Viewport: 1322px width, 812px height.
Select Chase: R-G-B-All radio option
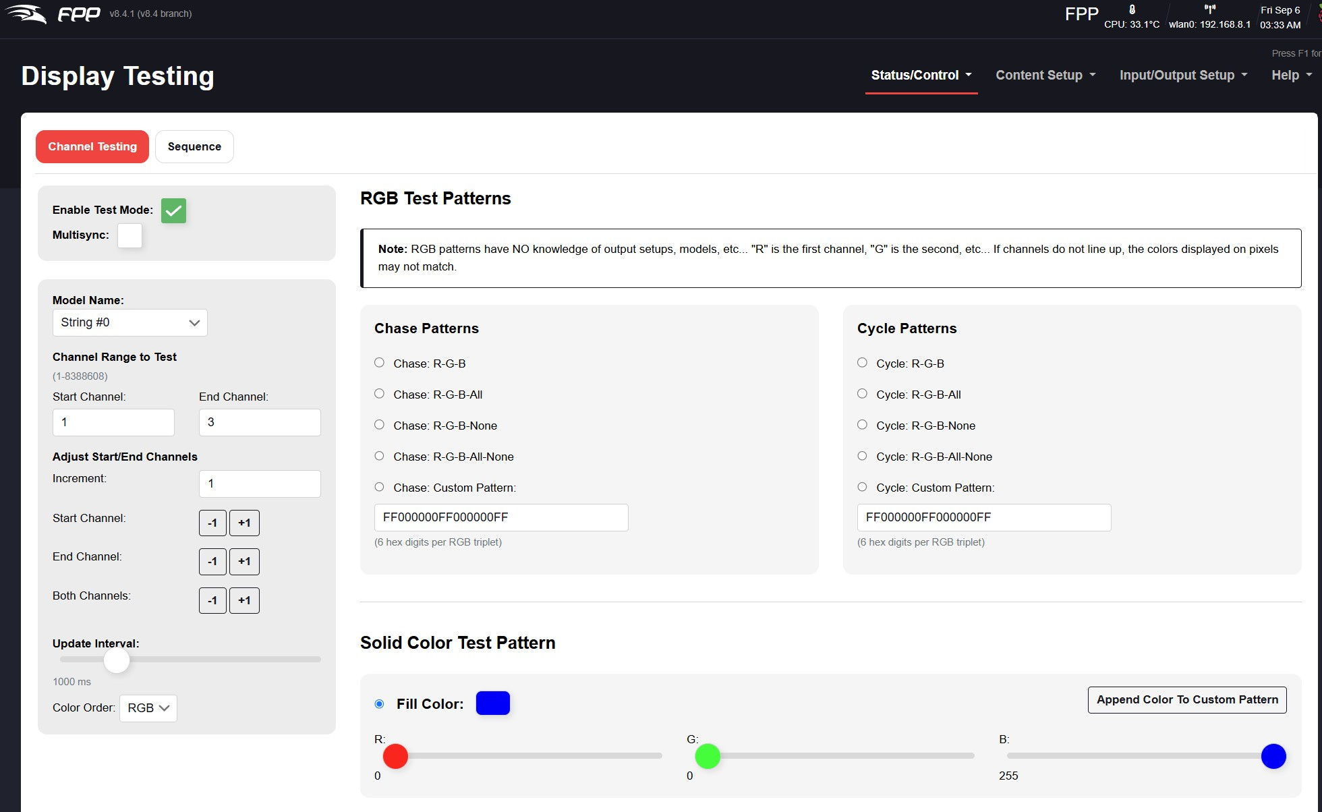pos(380,394)
